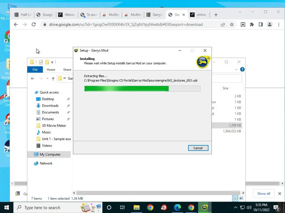Open Chrome extensions puzzle icon

tap(252, 24)
